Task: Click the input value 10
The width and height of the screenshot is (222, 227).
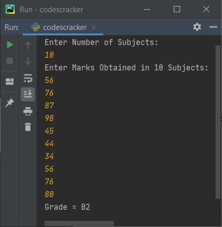Action: pos(49,55)
